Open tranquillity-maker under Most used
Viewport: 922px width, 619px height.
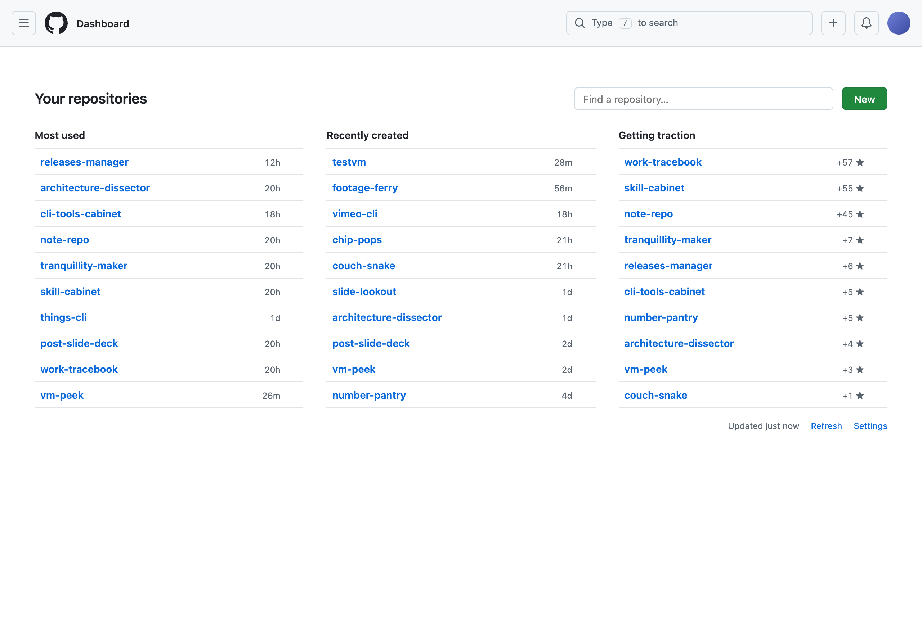(84, 266)
